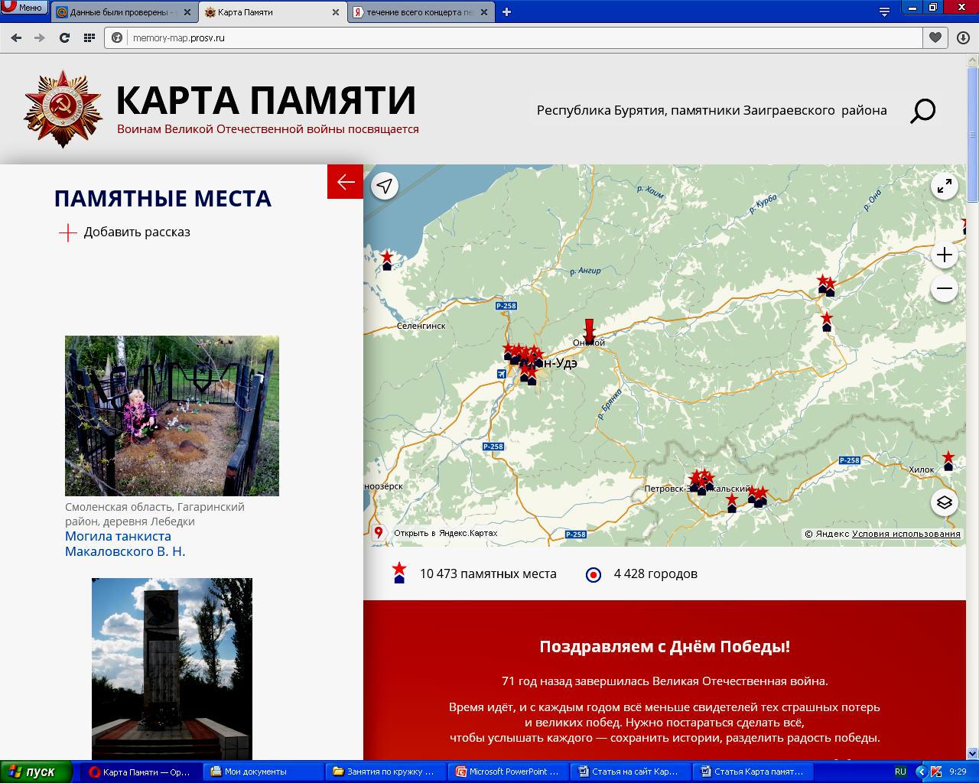Click the Селенгинск town label
Viewport: 979px width, 783px height.
coord(421,326)
